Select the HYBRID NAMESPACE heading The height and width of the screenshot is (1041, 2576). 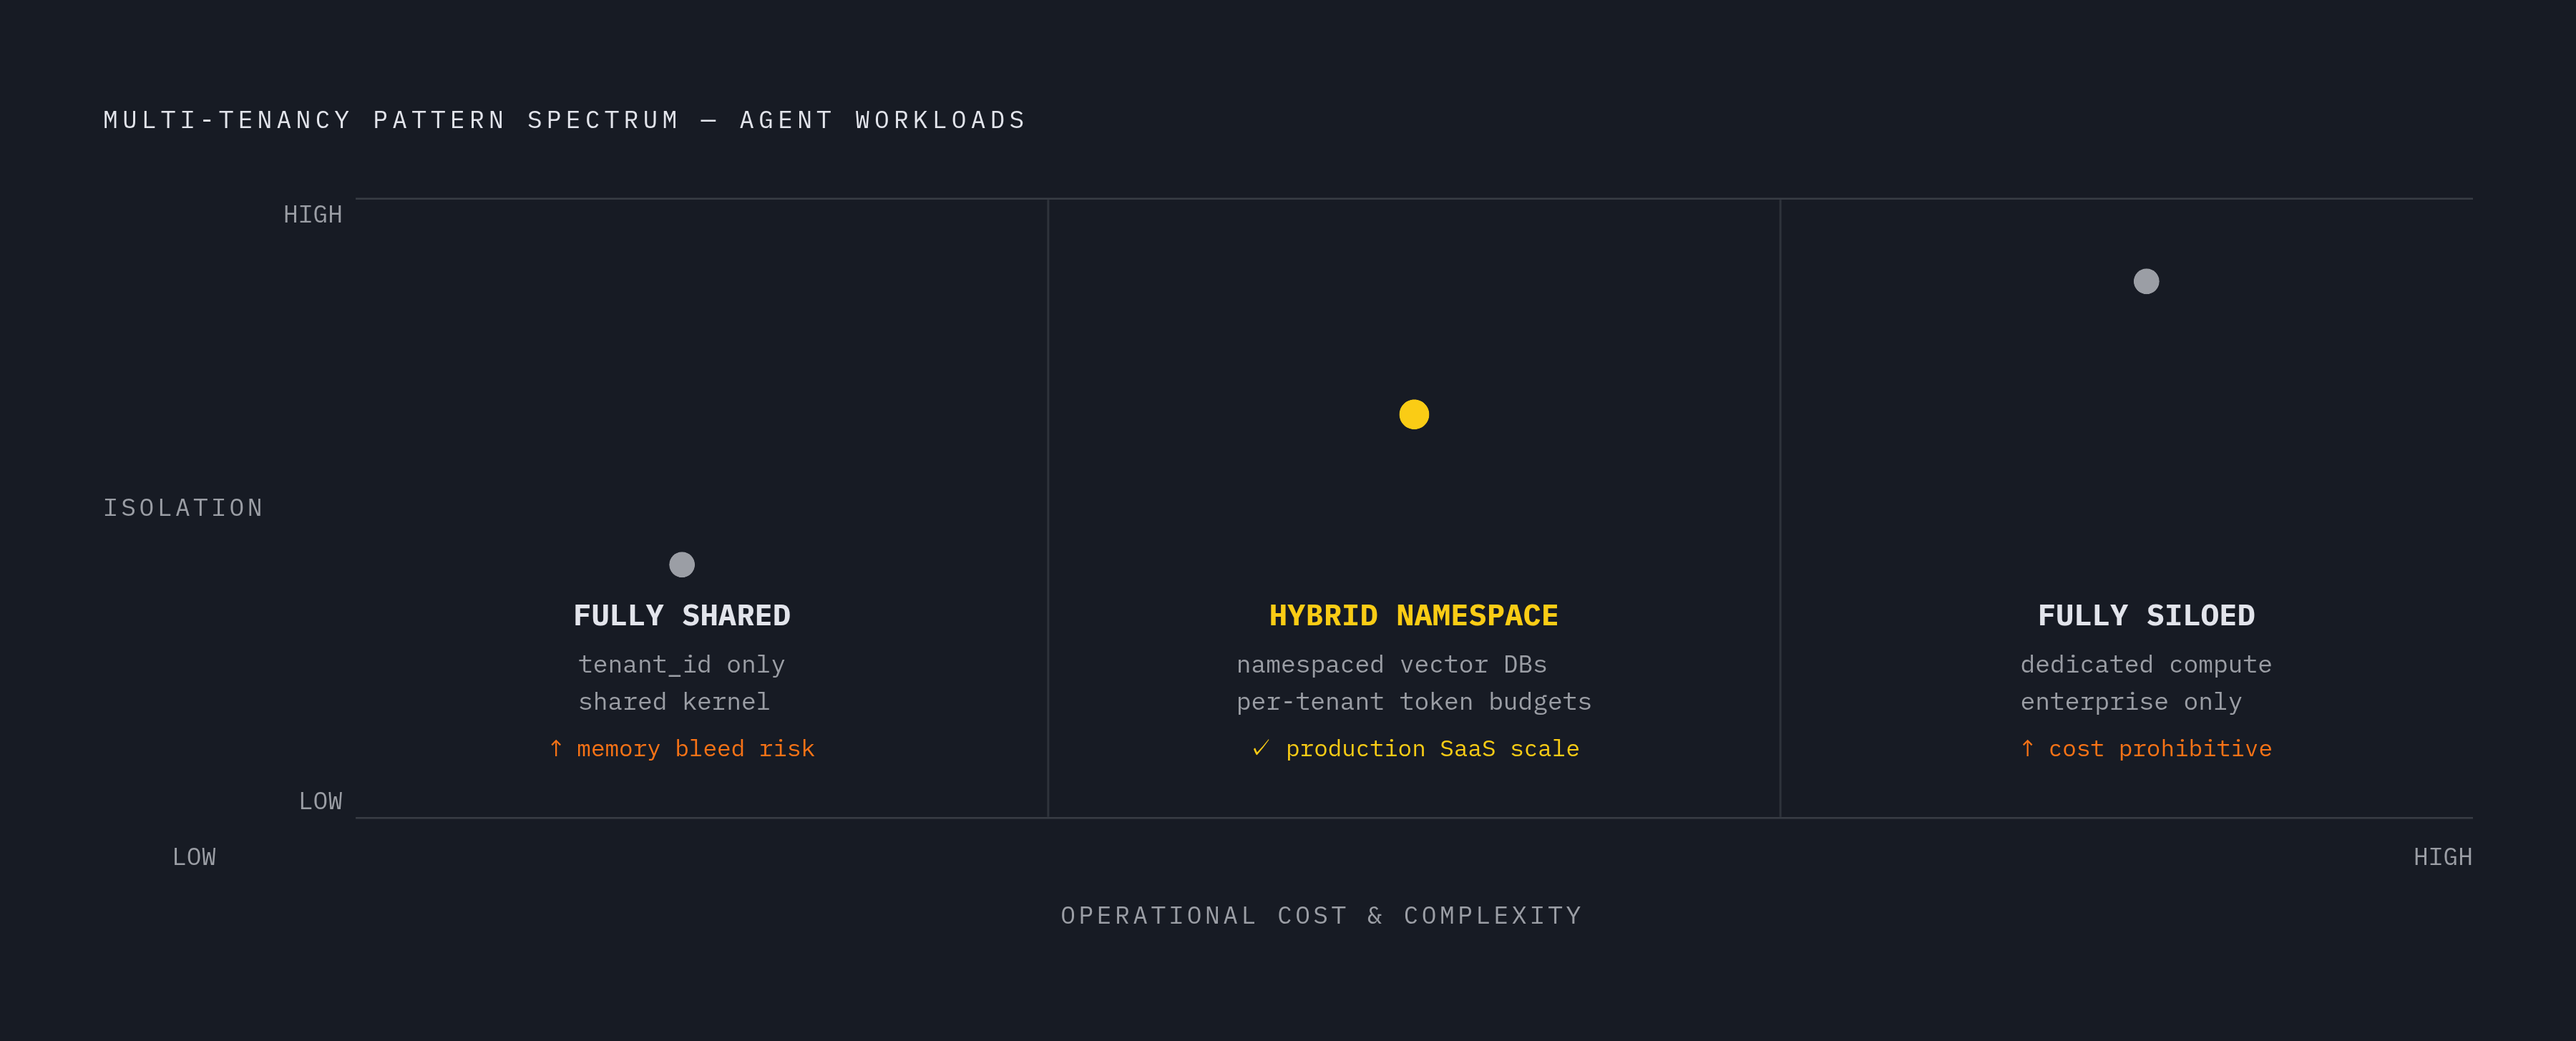click(x=1414, y=615)
